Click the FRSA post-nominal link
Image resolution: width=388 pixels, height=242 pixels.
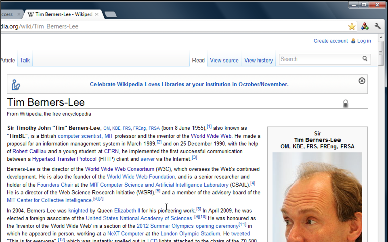click(154, 128)
